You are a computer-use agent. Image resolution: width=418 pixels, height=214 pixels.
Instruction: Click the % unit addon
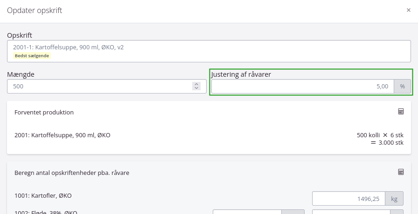tap(402, 87)
